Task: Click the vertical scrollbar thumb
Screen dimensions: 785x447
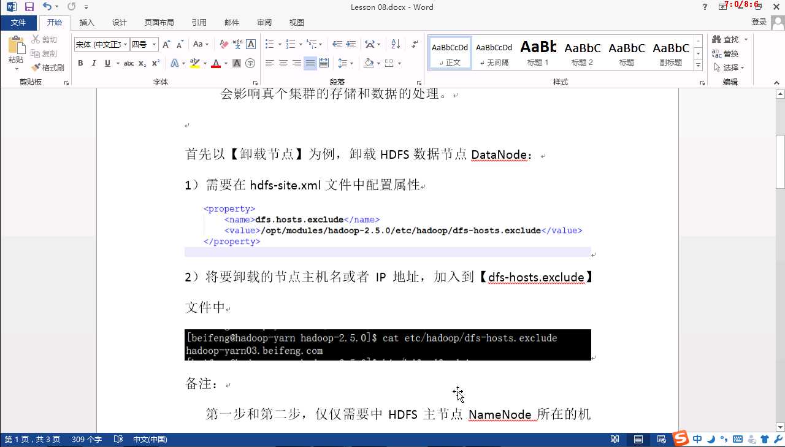Action: pos(780,162)
